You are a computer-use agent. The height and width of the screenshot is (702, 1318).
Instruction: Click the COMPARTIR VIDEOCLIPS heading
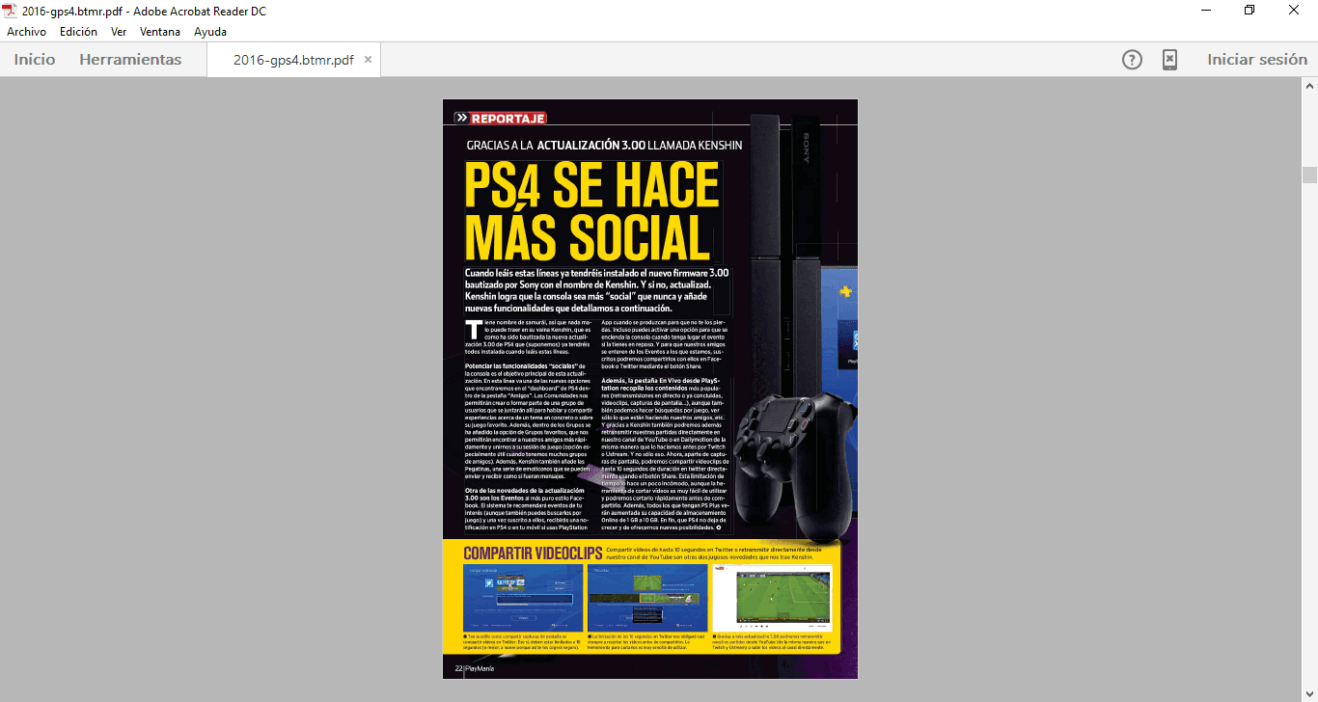click(533, 553)
